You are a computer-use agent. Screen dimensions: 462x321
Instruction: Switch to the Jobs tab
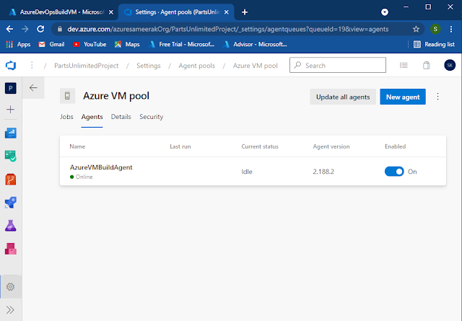point(66,117)
